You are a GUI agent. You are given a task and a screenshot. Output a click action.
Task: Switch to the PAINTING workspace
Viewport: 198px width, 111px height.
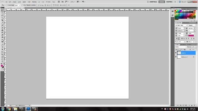(169, 2)
